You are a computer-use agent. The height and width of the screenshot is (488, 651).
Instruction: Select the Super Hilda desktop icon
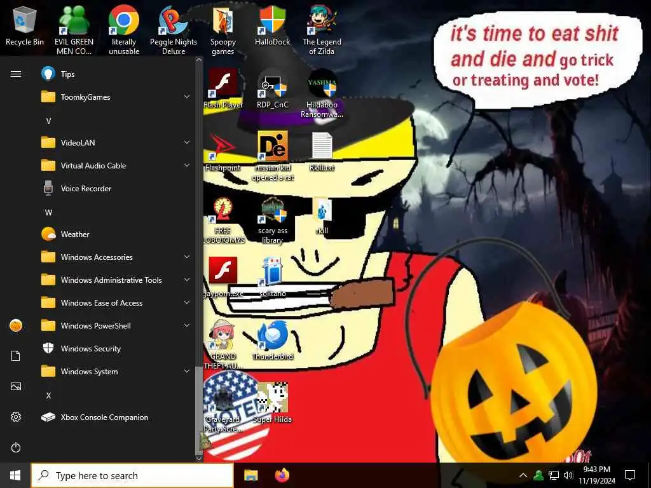272,402
